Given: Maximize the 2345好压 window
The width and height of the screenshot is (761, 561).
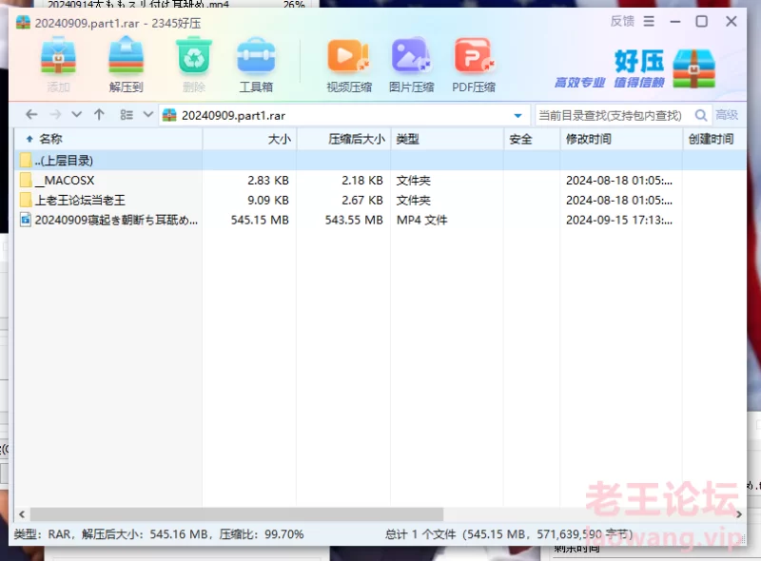Looking at the screenshot, I should coord(702,21).
